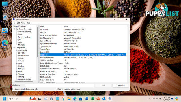
Task: Open File Explorer from the taskbar
Action: click(x=69, y=99)
